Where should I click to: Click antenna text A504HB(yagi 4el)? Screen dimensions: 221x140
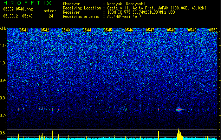124,16
